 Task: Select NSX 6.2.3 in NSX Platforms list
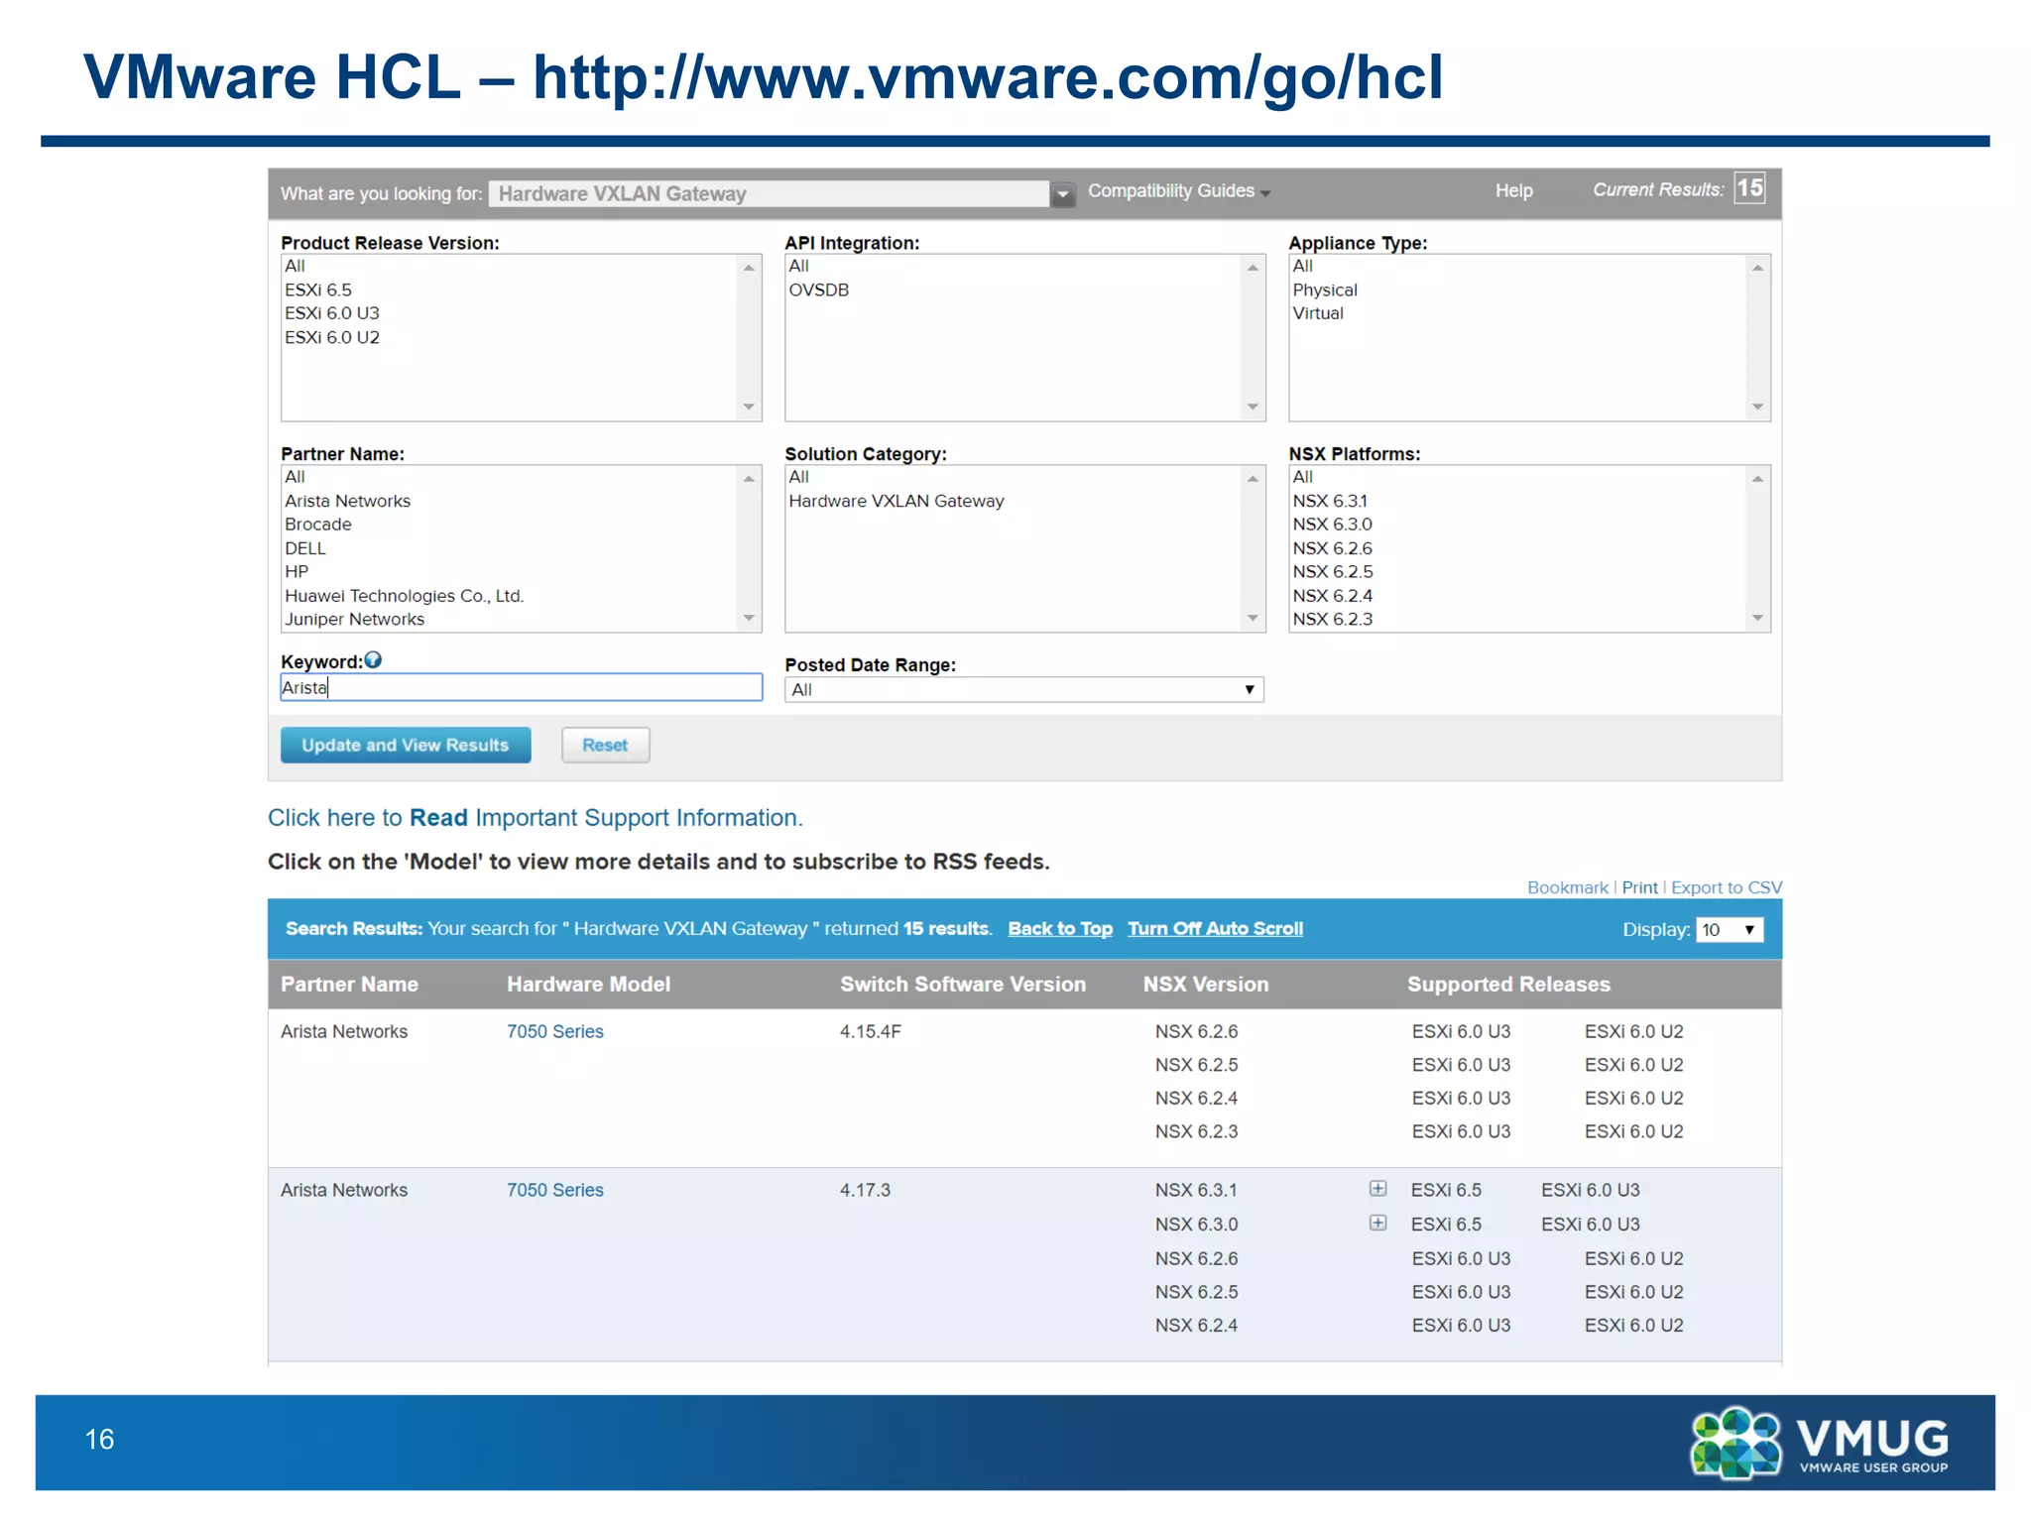(1333, 620)
